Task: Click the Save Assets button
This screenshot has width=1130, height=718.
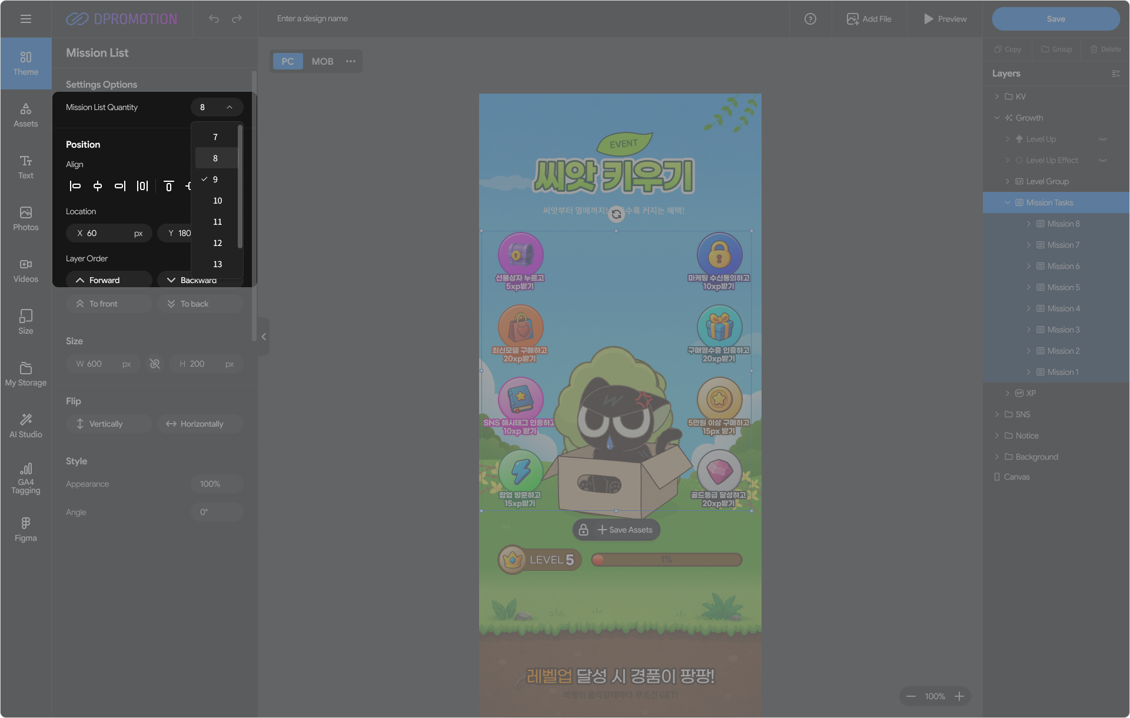Action: 625,530
